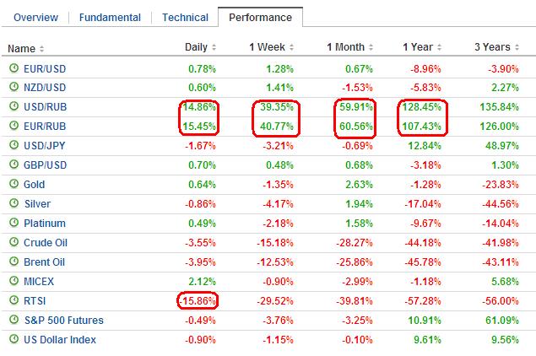536x356 pixels.
Task: Click the clock icon beside US Dollar Index
Action: [14, 340]
